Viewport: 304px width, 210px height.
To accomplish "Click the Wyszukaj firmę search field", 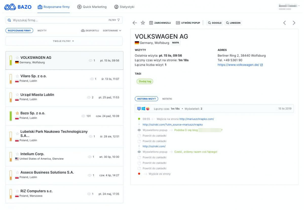I will coord(58,20).
